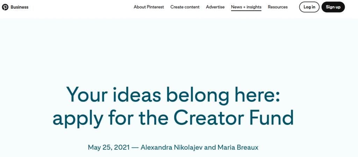Click the word 'apply' in the headline
The height and width of the screenshot is (157, 358).
(x=73, y=119)
